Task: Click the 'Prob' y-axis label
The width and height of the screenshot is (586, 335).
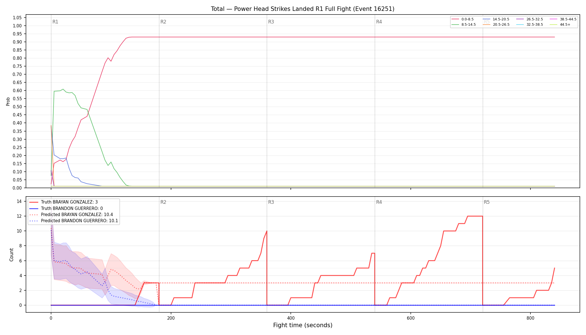Action: pyautogui.click(x=8, y=101)
